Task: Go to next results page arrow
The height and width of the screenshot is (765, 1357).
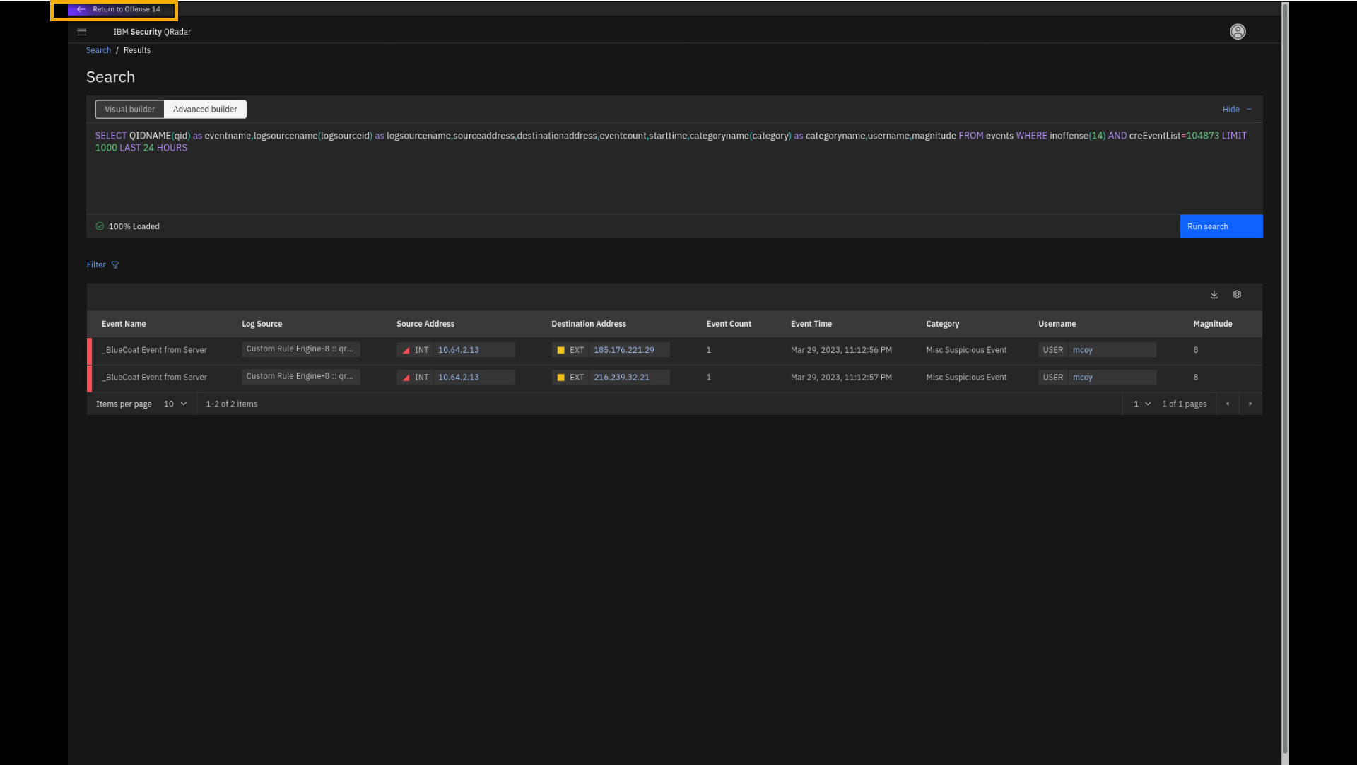Action: click(x=1250, y=404)
